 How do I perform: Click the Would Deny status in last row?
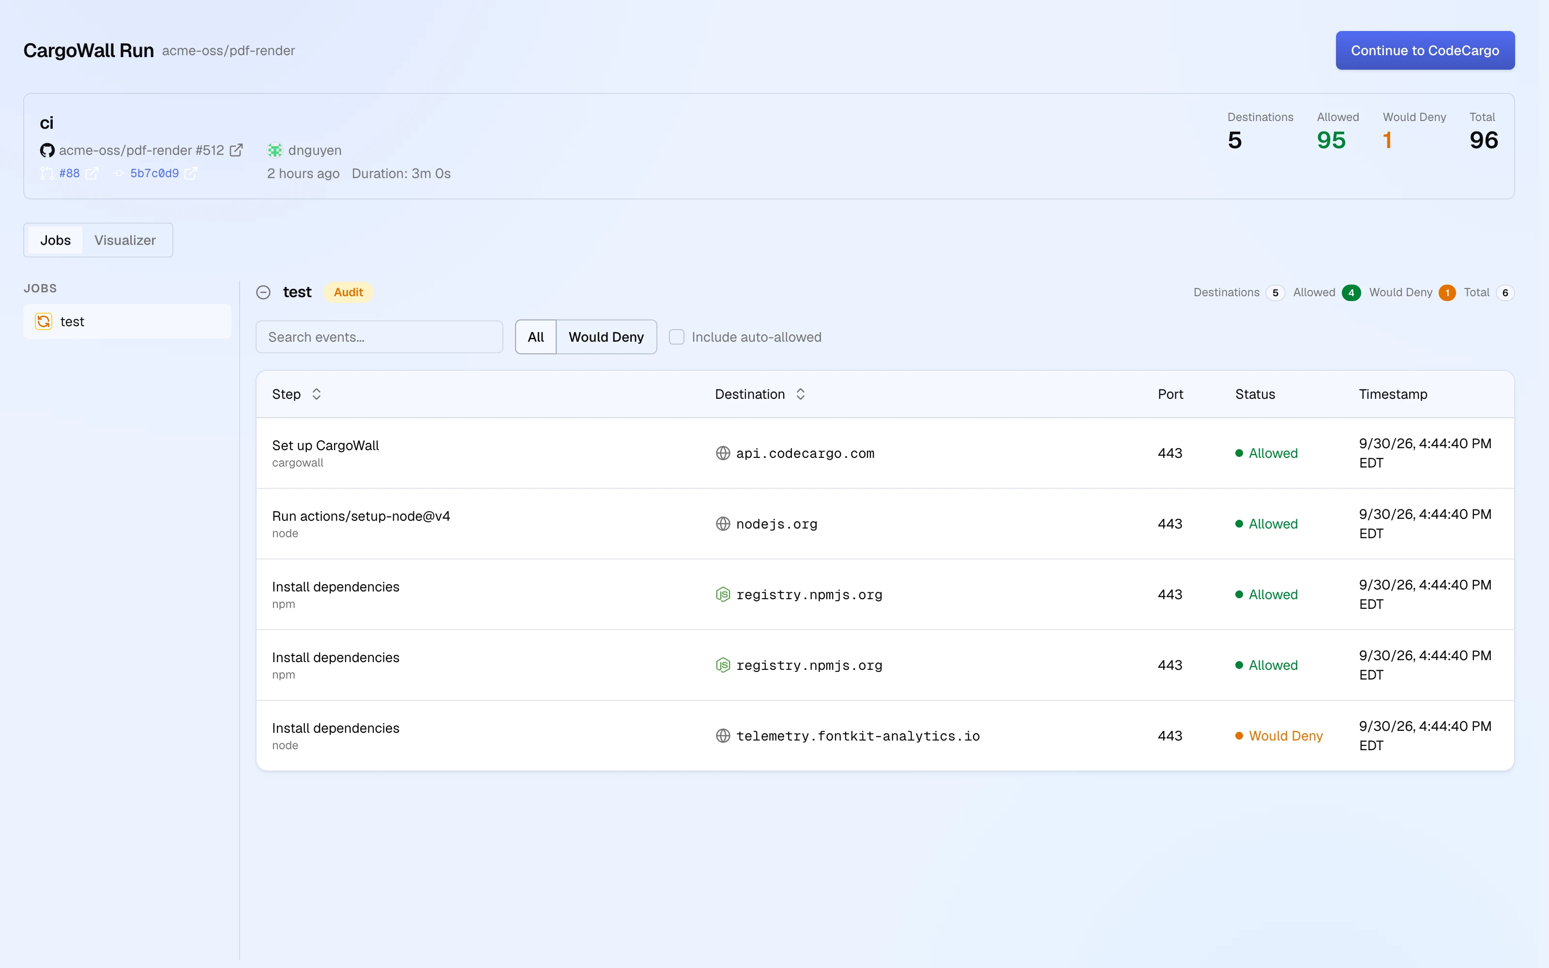pos(1279,736)
